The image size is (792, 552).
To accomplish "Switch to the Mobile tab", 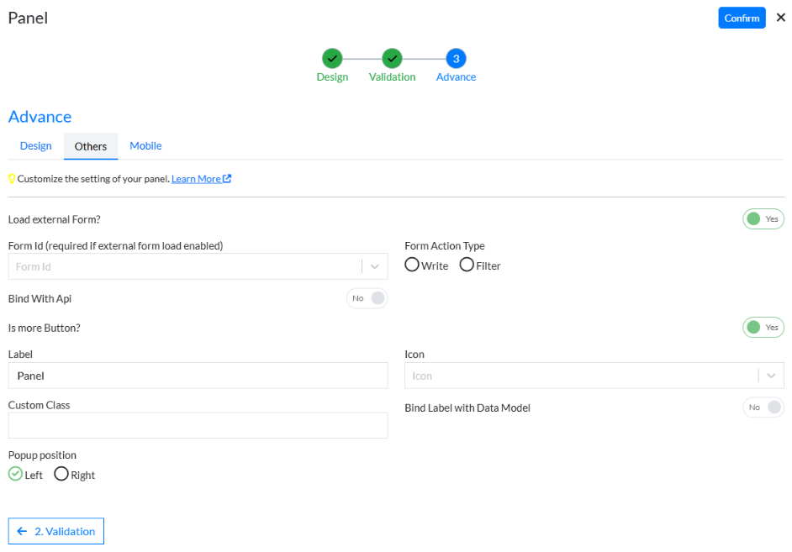I will pyautogui.click(x=145, y=145).
